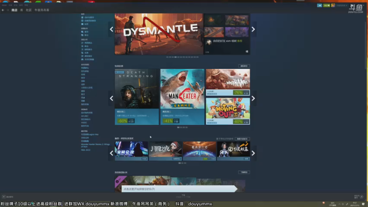Open the robot girl game capsule
368x207 pixels.
tap(234, 151)
